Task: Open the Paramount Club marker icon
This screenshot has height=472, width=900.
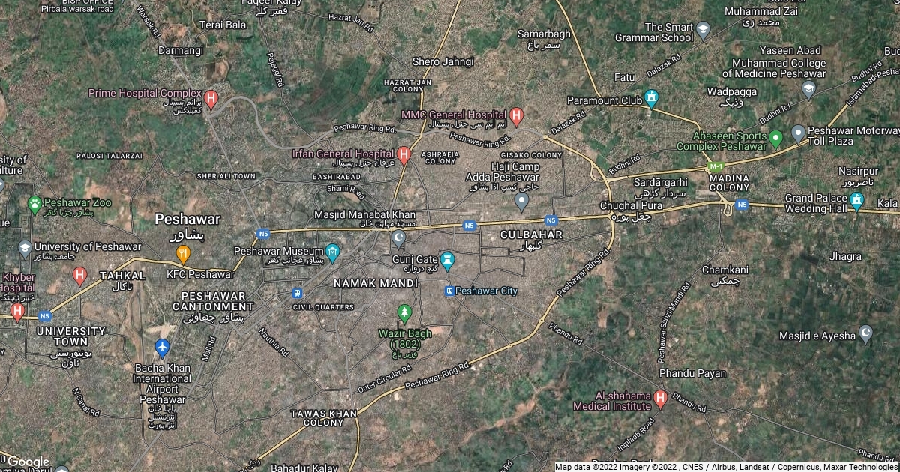Action: 651,98
